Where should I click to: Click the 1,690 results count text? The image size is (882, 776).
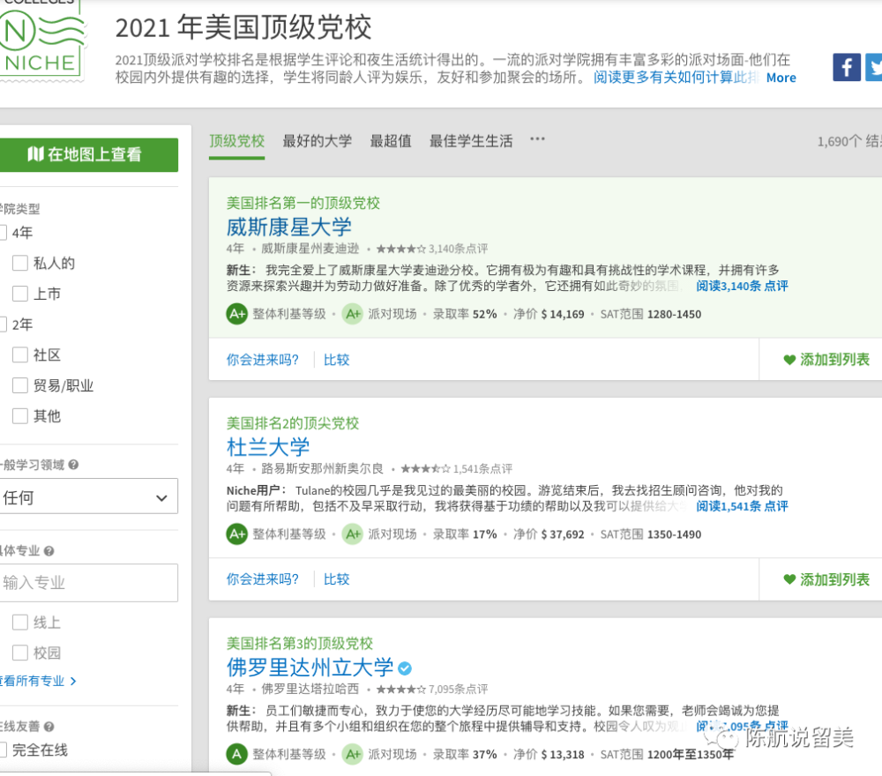[849, 141]
